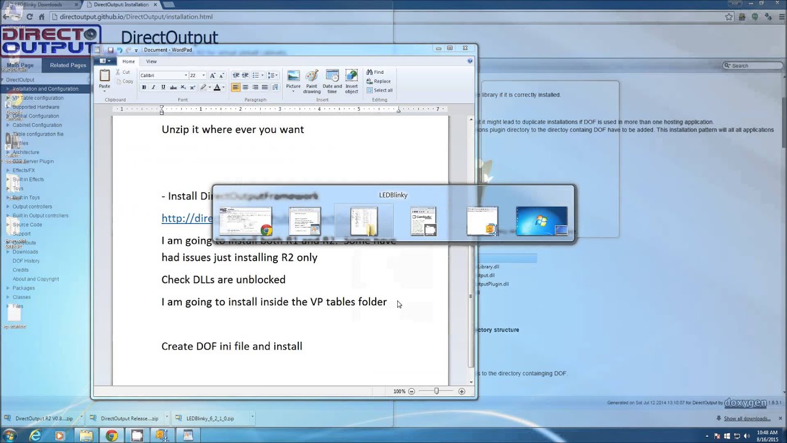Increase the paragraph indent
The image size is (787, 443).
click(x=245, y=75)
